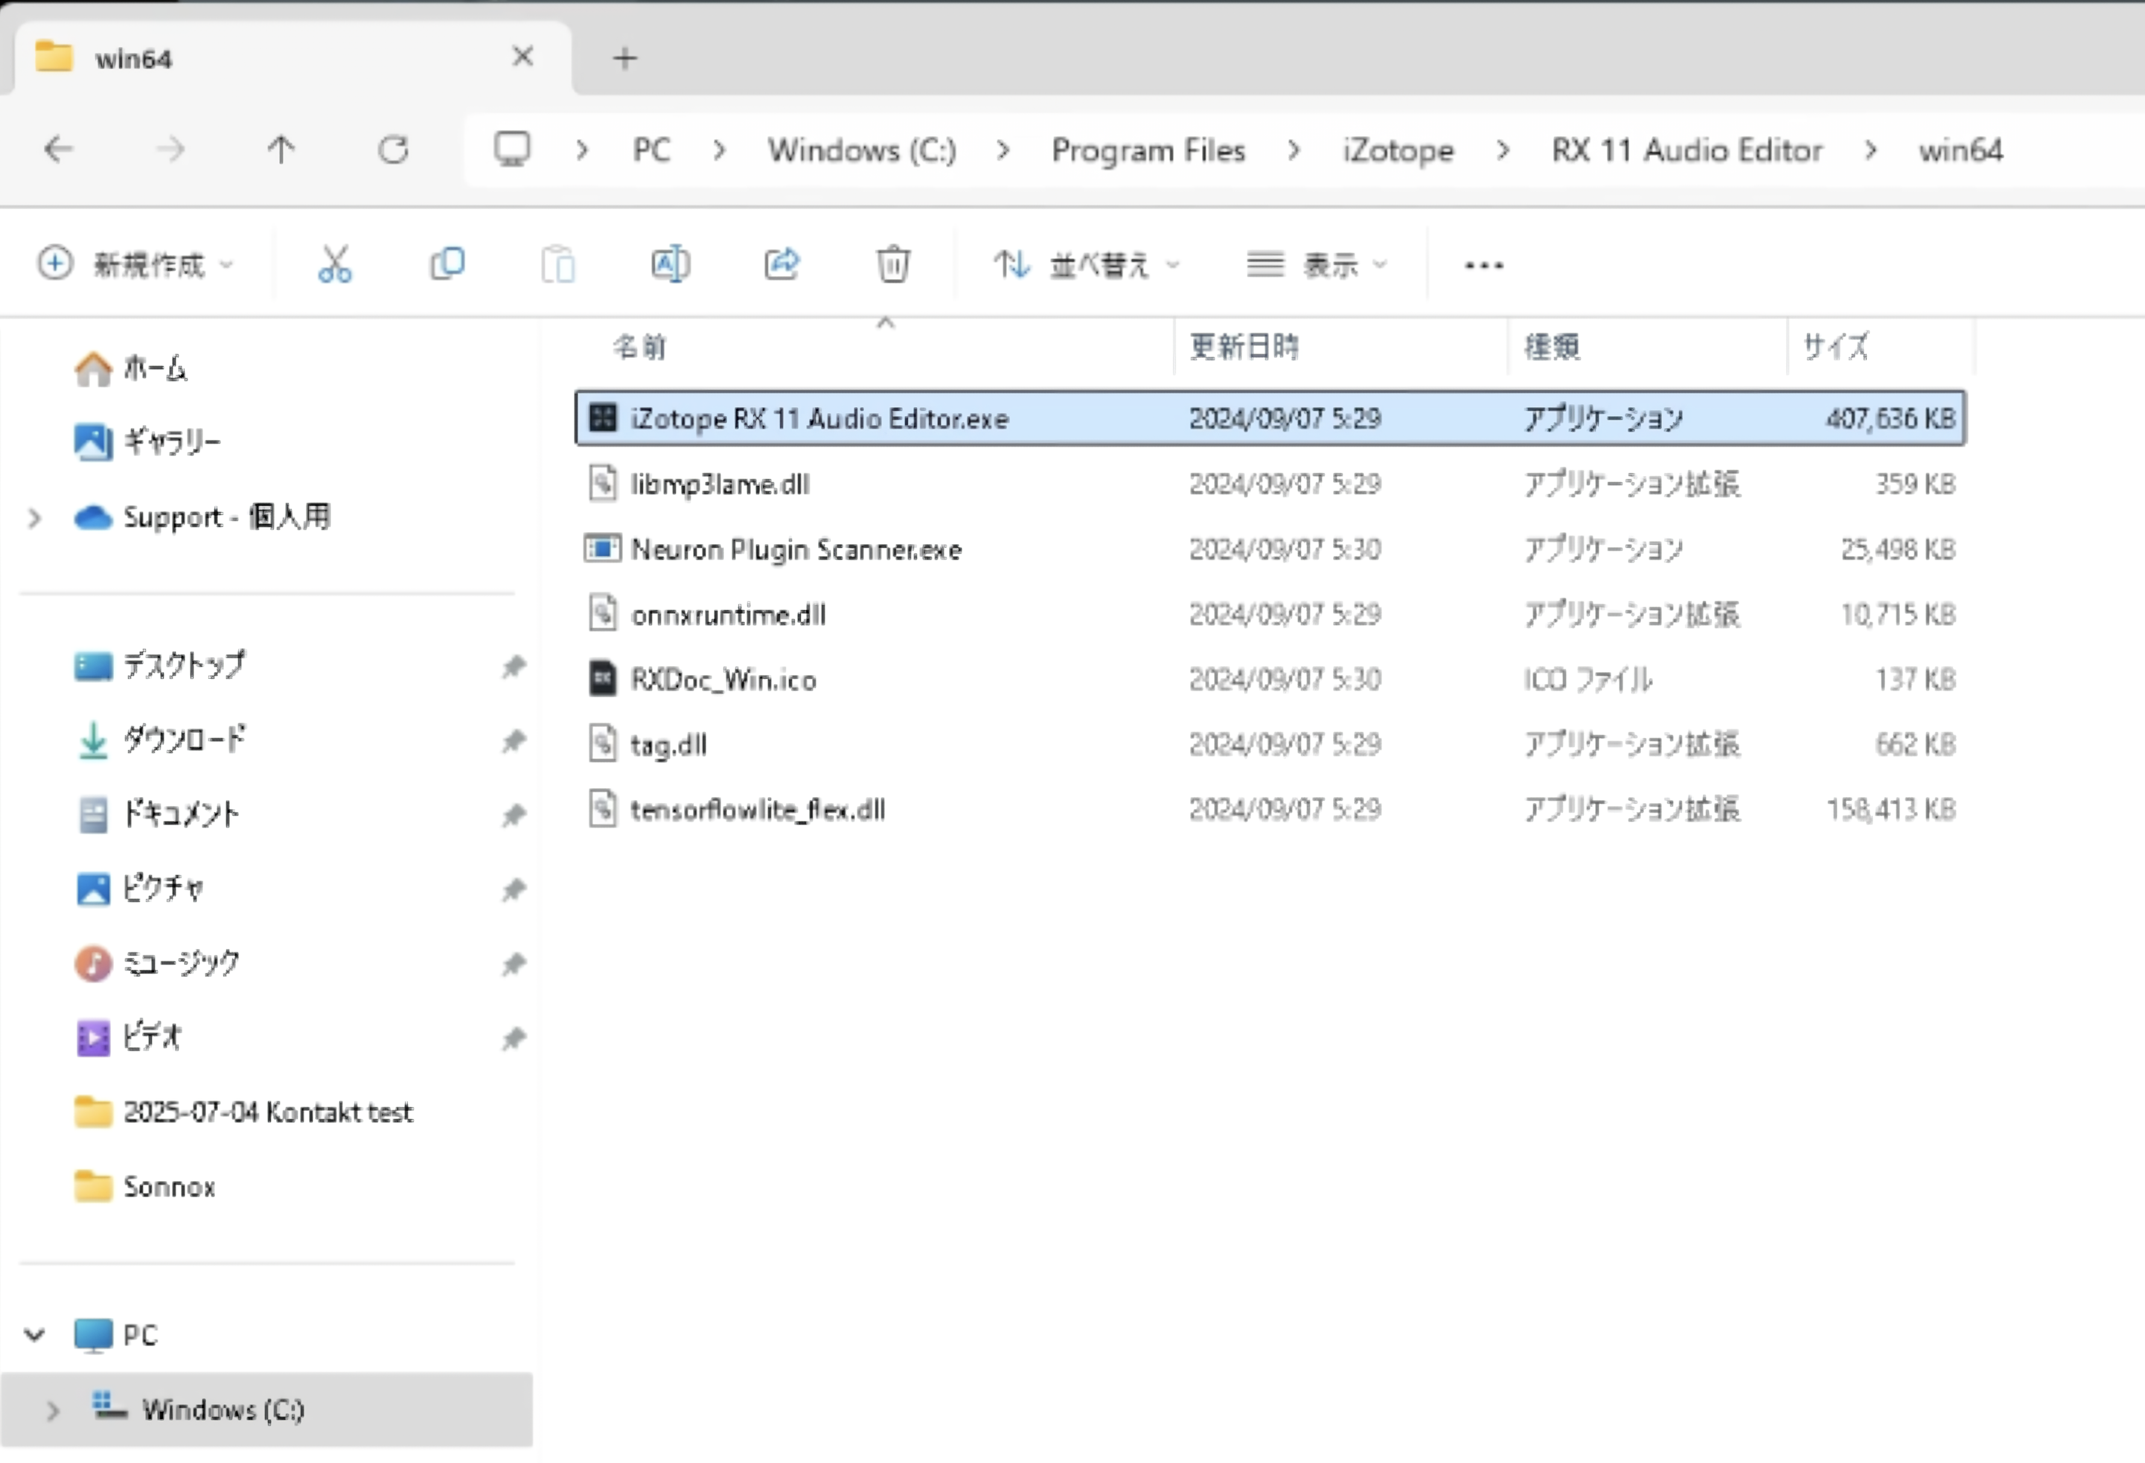
Task: Click the pin icon beside ミュージック
Action: (x=513, y=964)
